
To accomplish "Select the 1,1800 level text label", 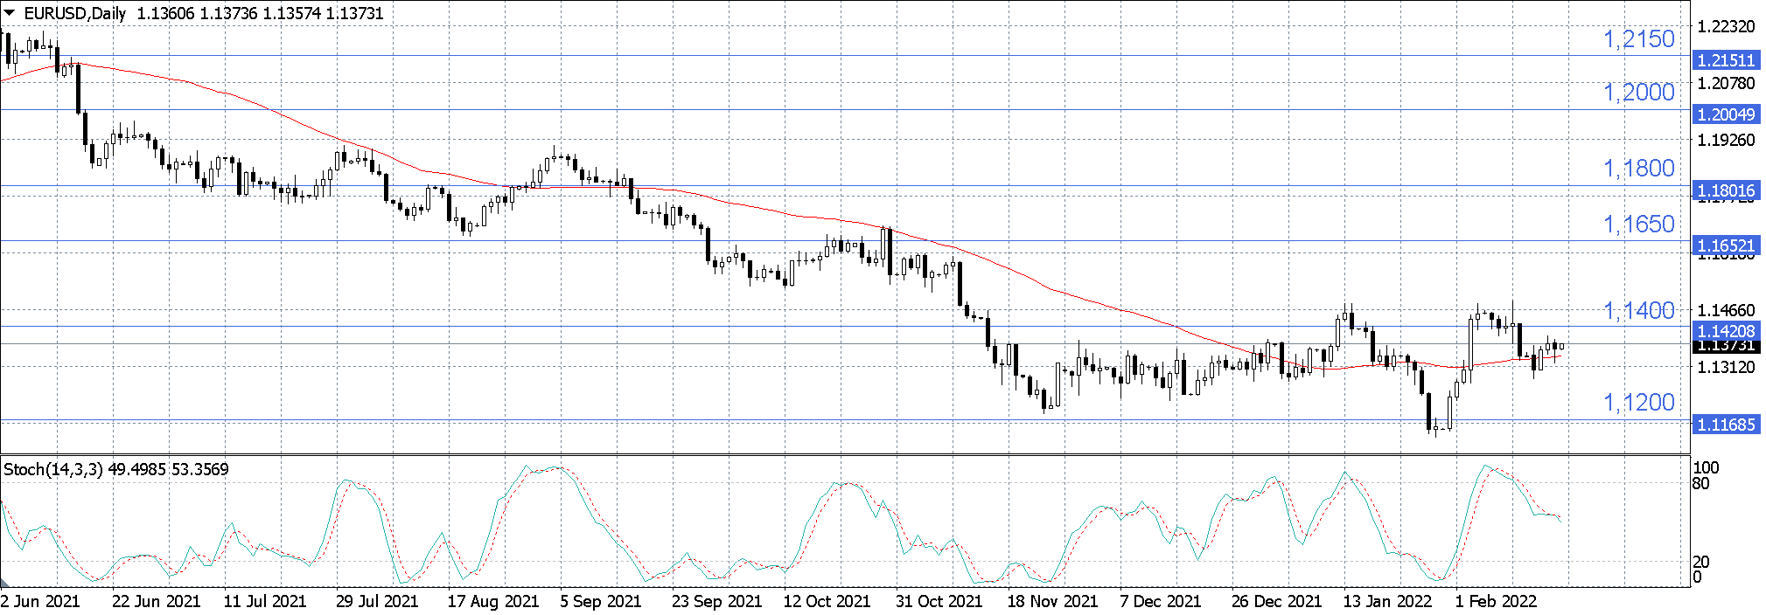I will coord(1638,169).
